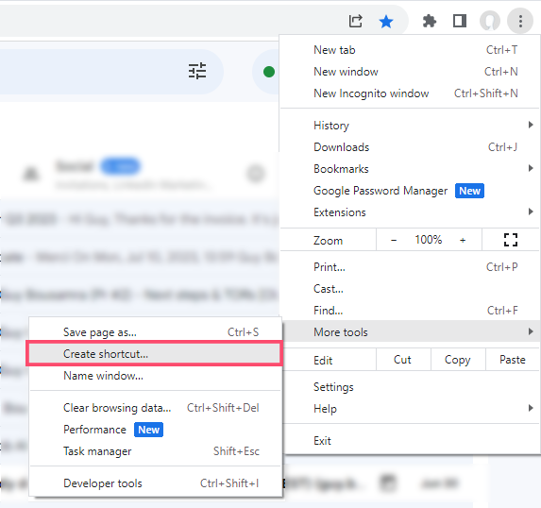Click the Paste button
This screenshot has width=541, height=508.
pyautogui.click(x=513, y=360)
